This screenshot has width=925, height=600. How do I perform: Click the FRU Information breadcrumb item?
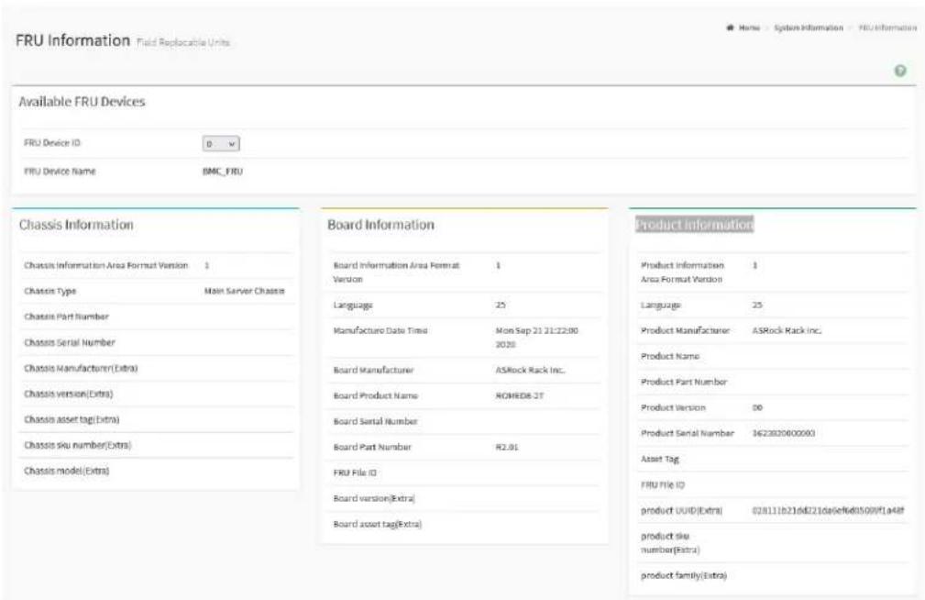coord(887,28)
